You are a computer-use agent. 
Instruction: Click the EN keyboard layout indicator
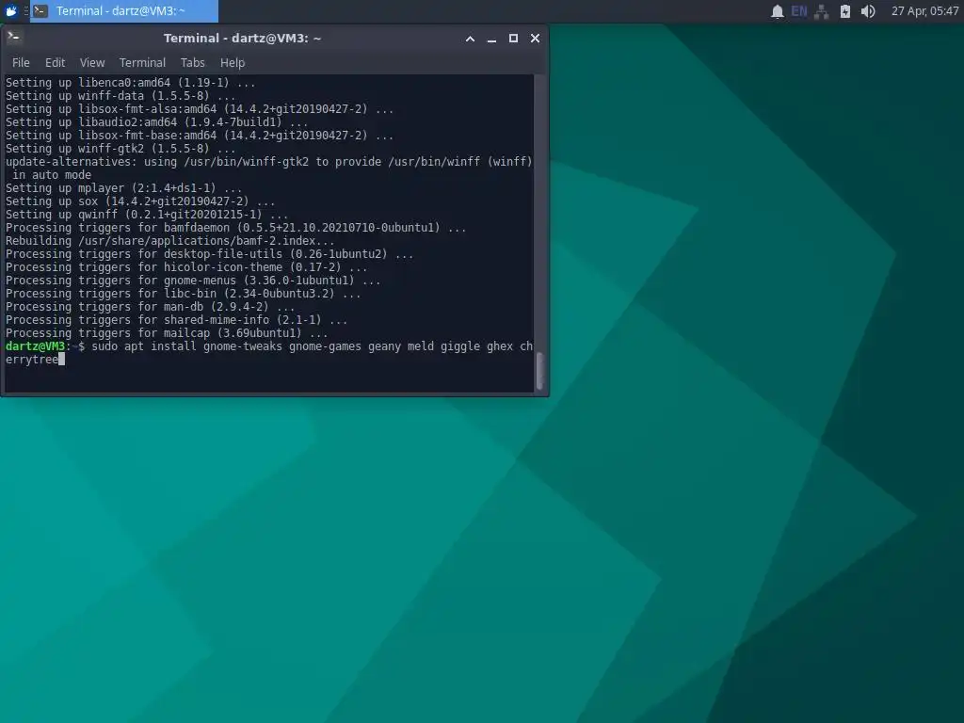(798, 11)
